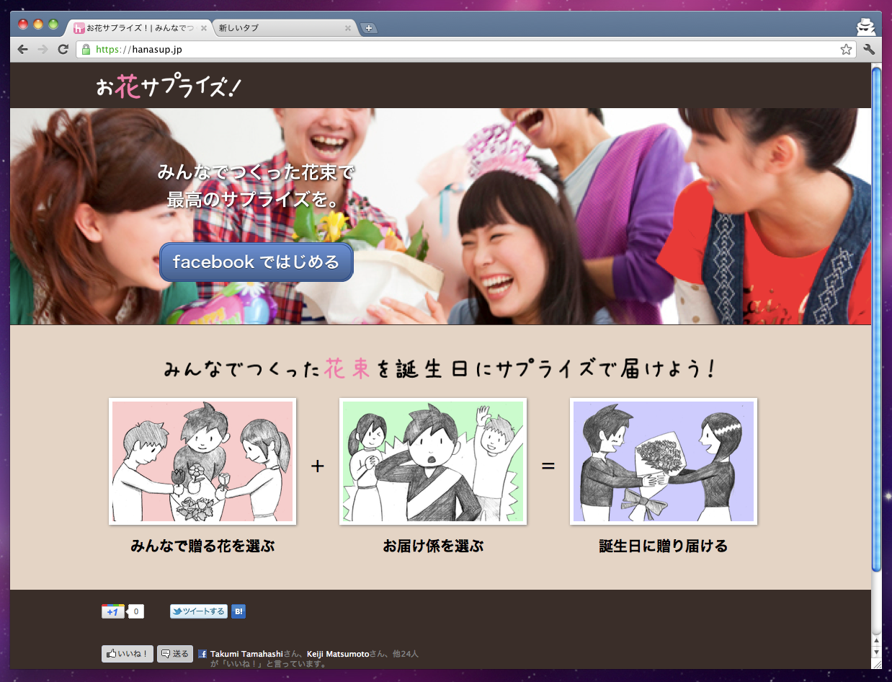Click the bouquet-giving illustration with purple background
The width and height of the screenshot is (892, 682).
tap(664, 461)
